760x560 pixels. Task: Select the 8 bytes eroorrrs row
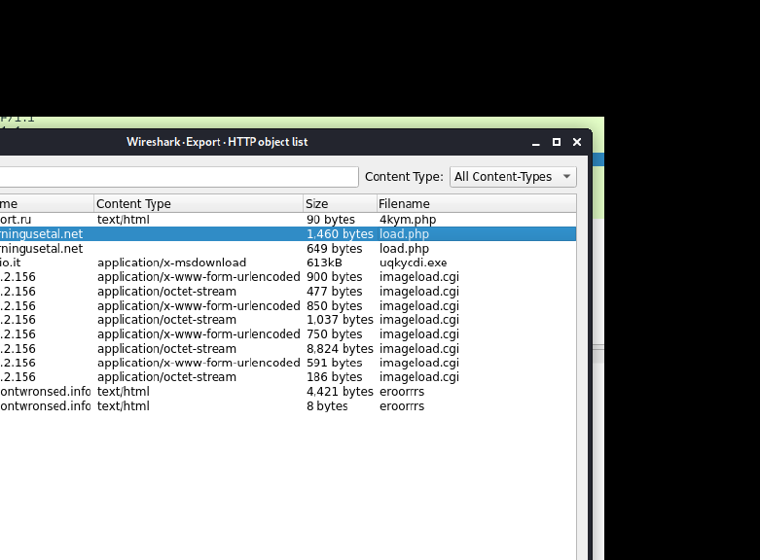click(288, 406)
